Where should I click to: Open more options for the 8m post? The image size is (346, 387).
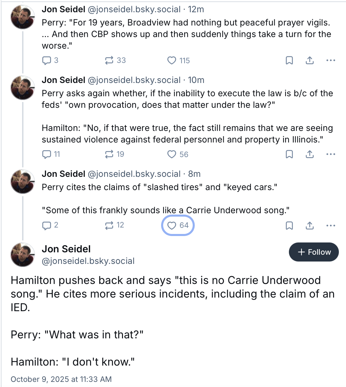pos(330,225)
